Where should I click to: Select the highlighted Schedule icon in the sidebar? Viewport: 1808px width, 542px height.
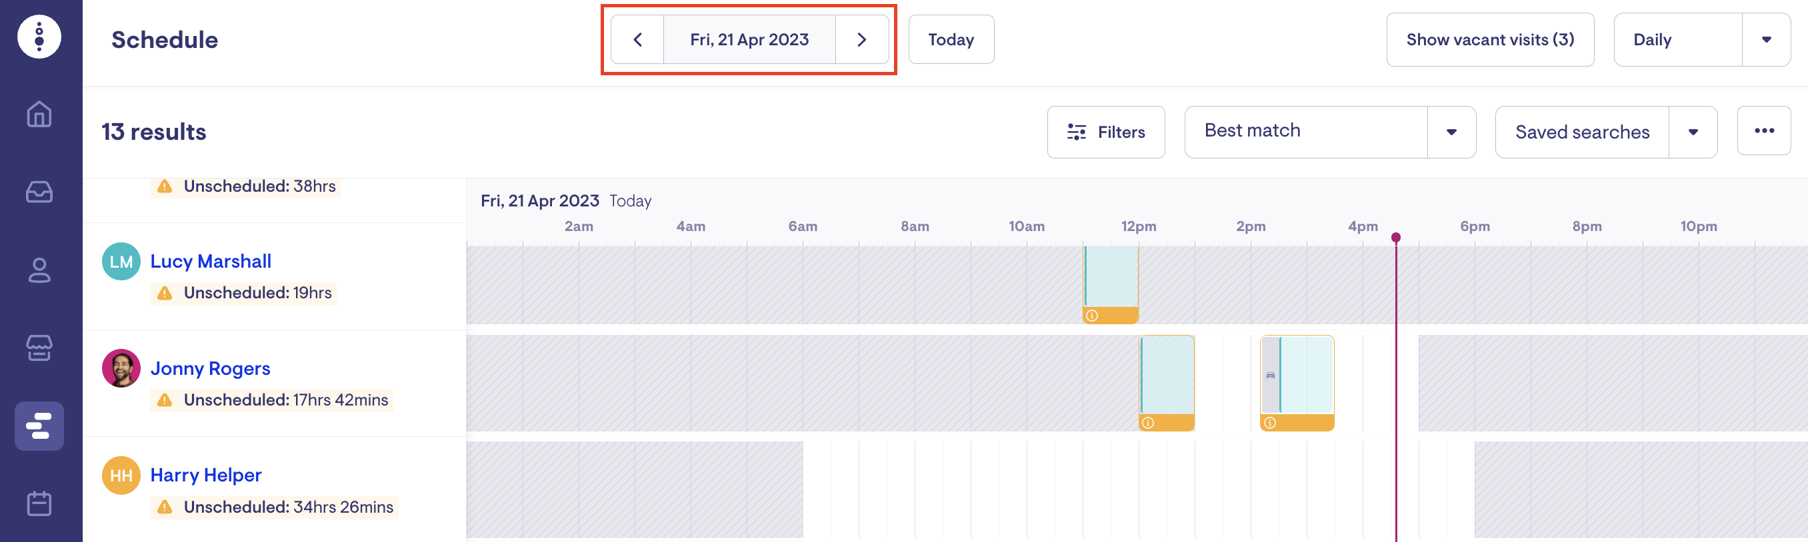(x=39, y=425)
